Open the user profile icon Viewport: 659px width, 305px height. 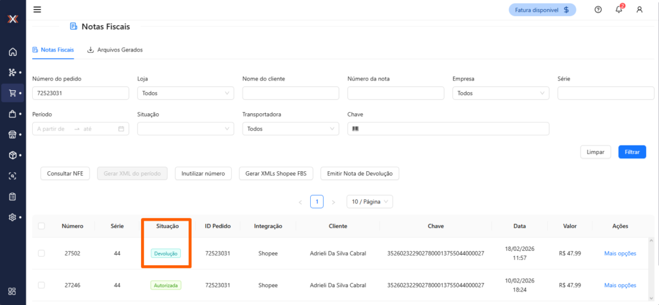(x=639, y=10)
